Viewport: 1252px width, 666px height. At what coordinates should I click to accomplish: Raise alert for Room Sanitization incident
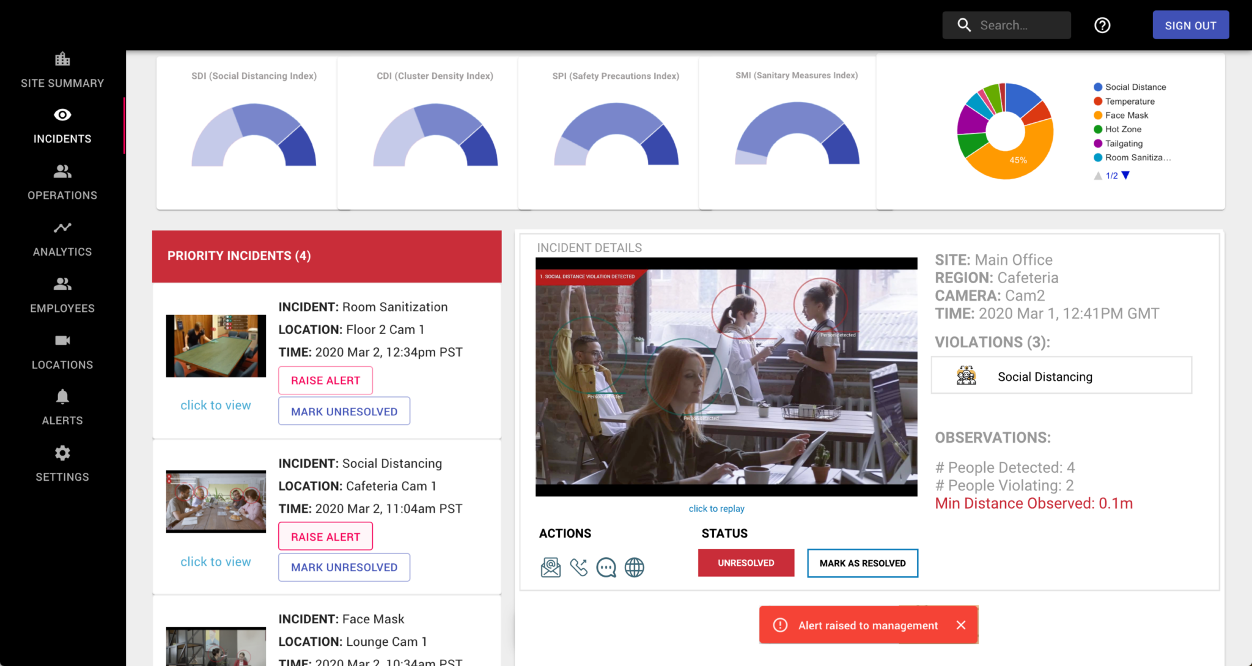pyautogui.click(x=325, y=380)
